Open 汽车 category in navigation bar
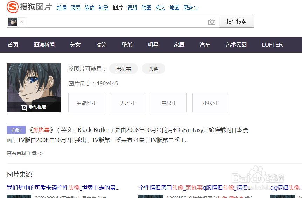 click(x=205, y=44)
